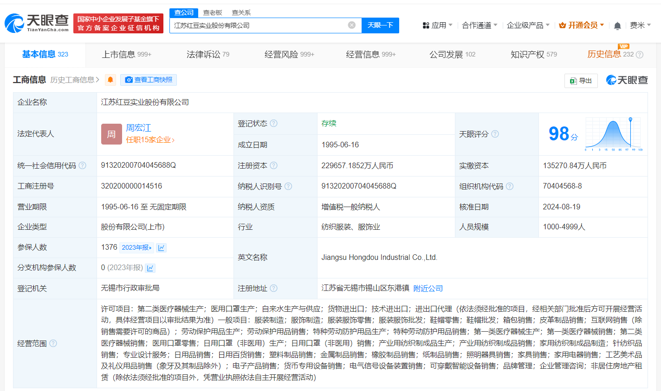This screenshot has width=661, height=391.
Task: Click the Tianyancha logo icon top left
Action: [x=15, y=22]
